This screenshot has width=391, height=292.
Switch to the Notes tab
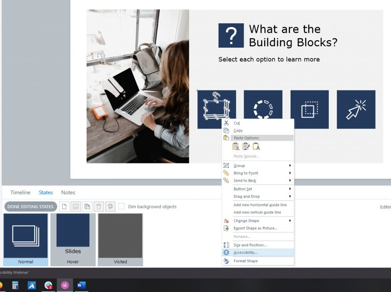tap(68, 192)
